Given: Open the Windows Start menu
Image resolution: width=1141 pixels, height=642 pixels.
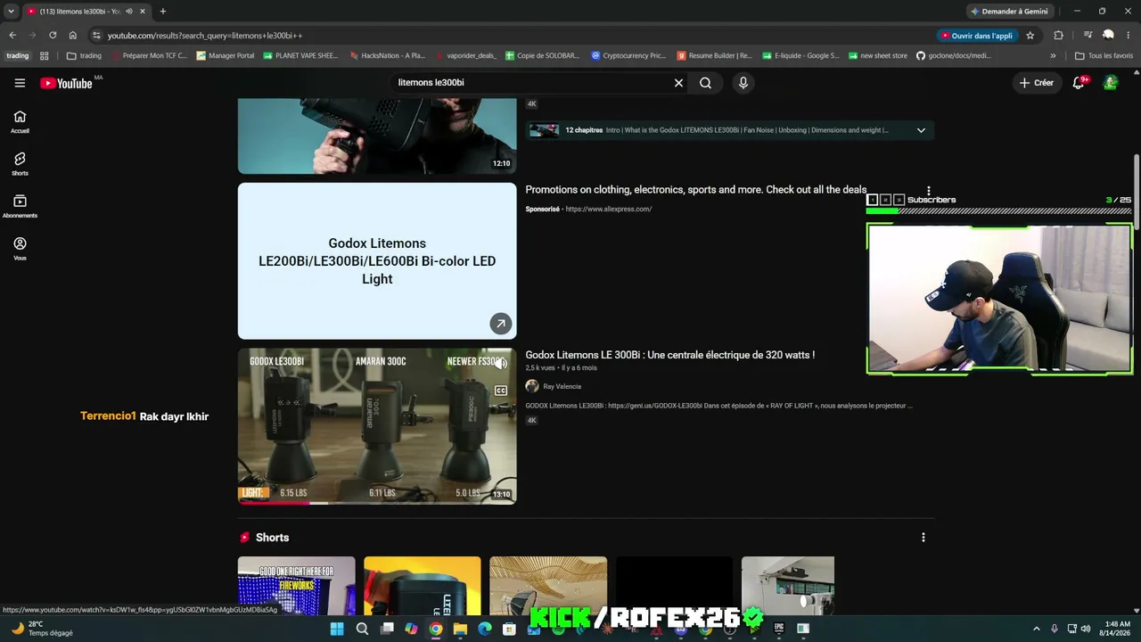Looking at the screenshot, I should tap(337, 629).
